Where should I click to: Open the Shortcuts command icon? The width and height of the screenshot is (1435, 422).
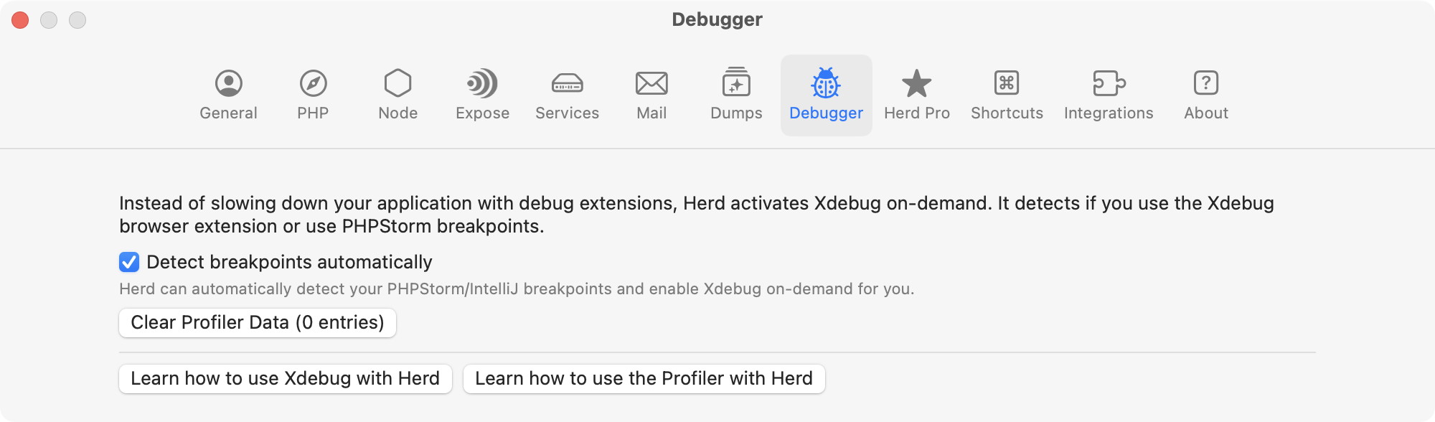1006,84
